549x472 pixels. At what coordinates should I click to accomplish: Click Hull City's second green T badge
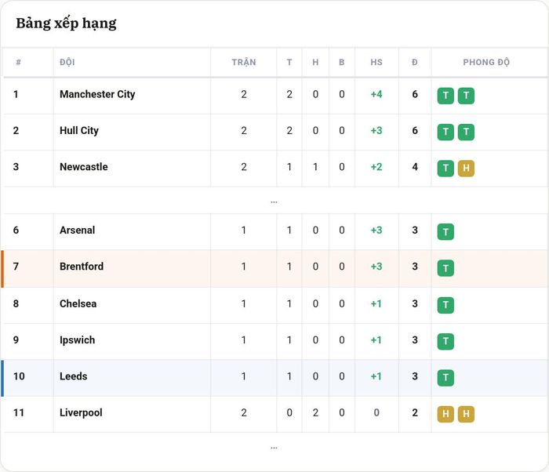point(466,132)
